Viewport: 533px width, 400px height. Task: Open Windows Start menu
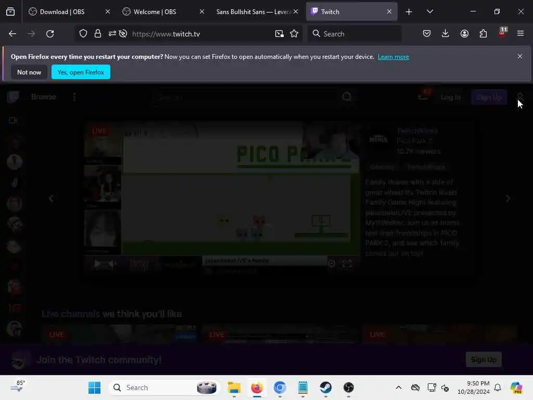pos(94,387)
